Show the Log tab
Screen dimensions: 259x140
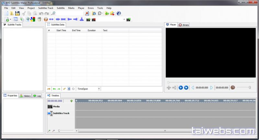click(x=37, y=96)
